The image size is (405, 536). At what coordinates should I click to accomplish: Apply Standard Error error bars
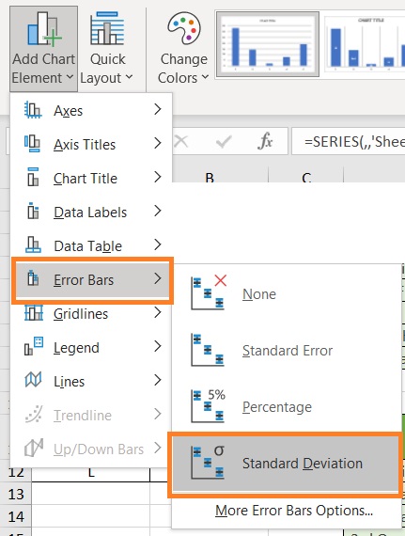click(x=287, y=350)
